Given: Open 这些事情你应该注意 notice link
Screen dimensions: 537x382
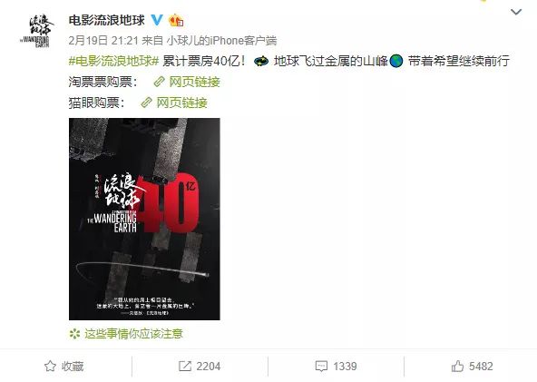Looking at the screenshot, I should pyautogui.click(x=133, y=334).
